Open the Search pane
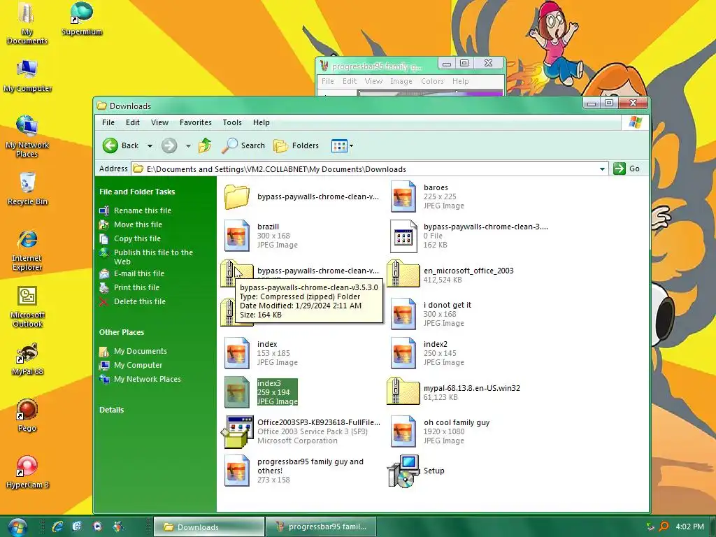Image resolution: width=716 pixels, height=537 pixels. [x=243, y=145]
